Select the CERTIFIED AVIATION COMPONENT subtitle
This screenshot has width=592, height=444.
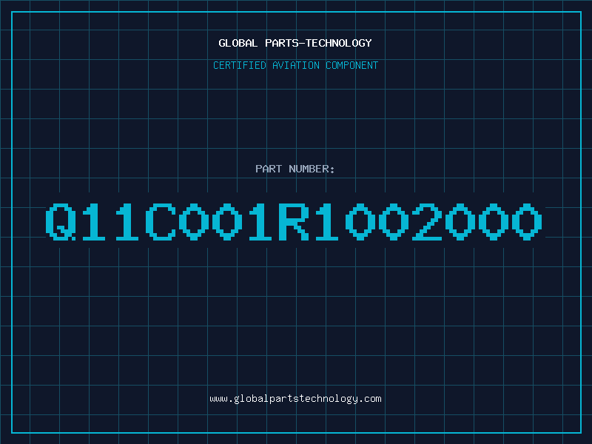(x=295, y=65)
